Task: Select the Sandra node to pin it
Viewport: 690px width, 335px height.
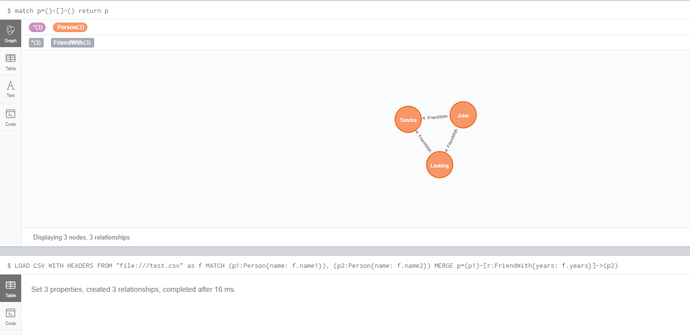Action: coord(408,119)
